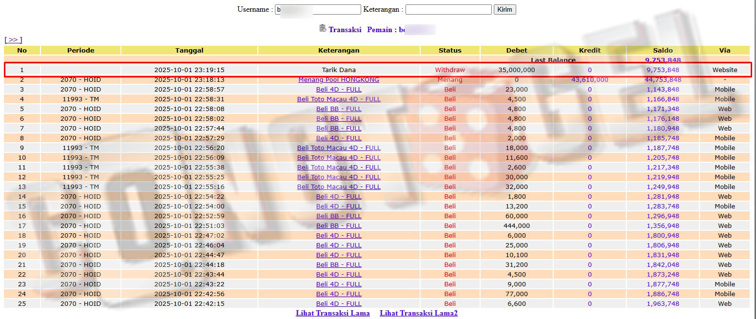Open Beli BB - FULL in row 5
756x319 pixels.
339,109
